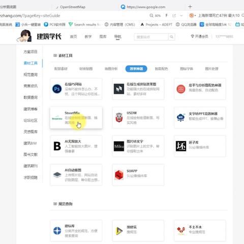244x244 pixels.
Task: Click the 137 masked phone account name
Action: pos(224,37)
